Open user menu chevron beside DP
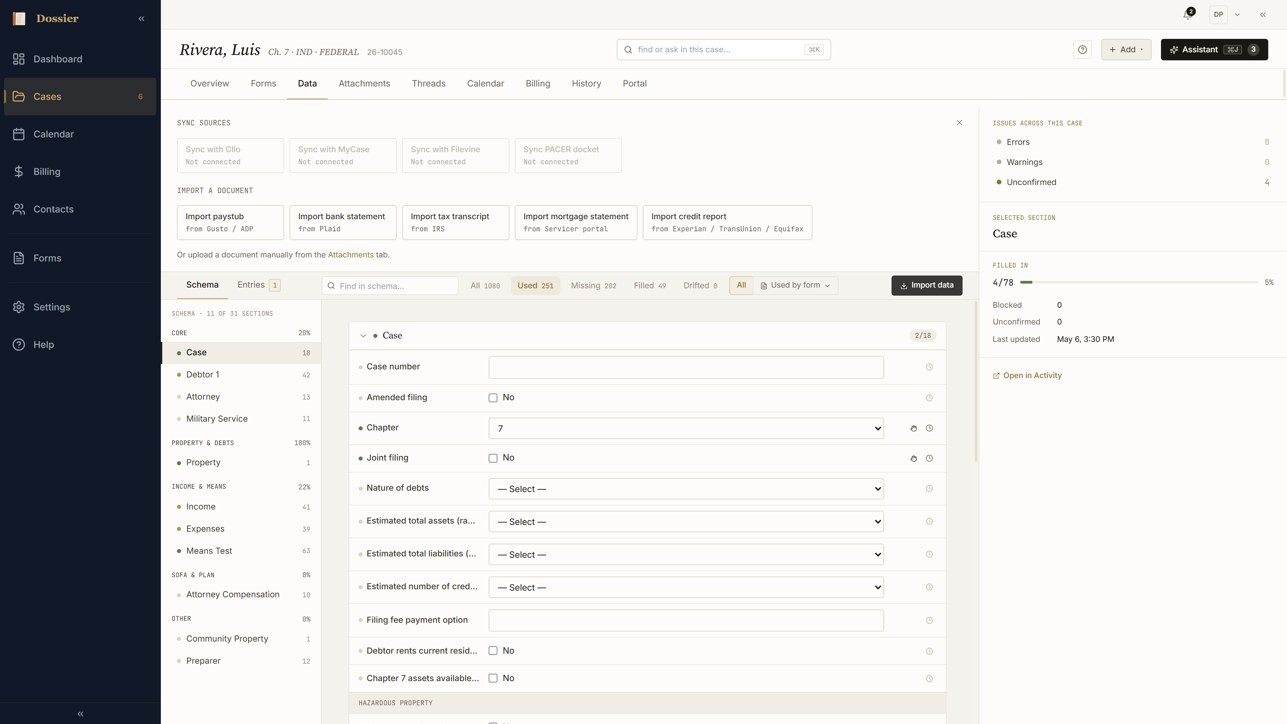The image size is (1287, 724). tap(1237, 14)
